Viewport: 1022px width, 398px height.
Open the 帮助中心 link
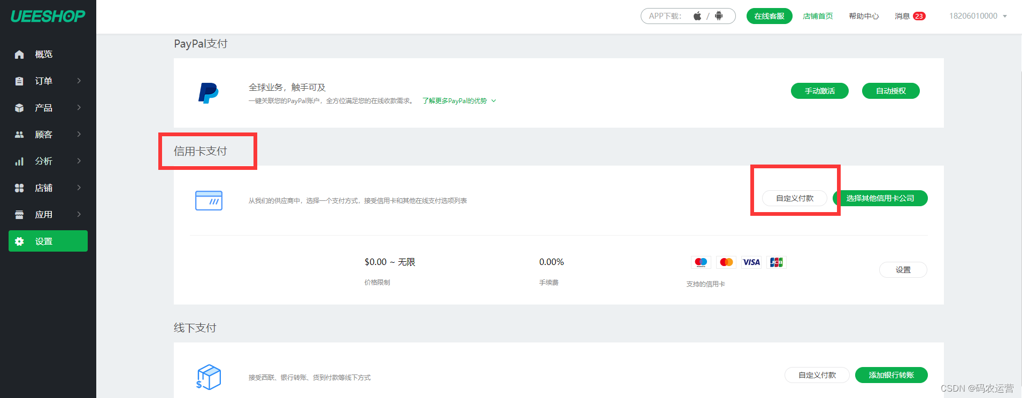point(864,16)
